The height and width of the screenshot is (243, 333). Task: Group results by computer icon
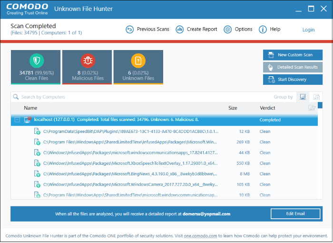pyautogui.click(x=303, y=97)
